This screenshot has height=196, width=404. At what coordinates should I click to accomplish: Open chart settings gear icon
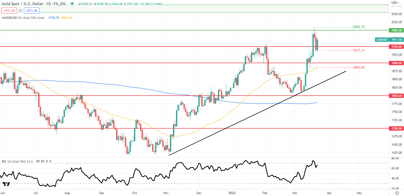pyautogui.click(x=397, y=193)
